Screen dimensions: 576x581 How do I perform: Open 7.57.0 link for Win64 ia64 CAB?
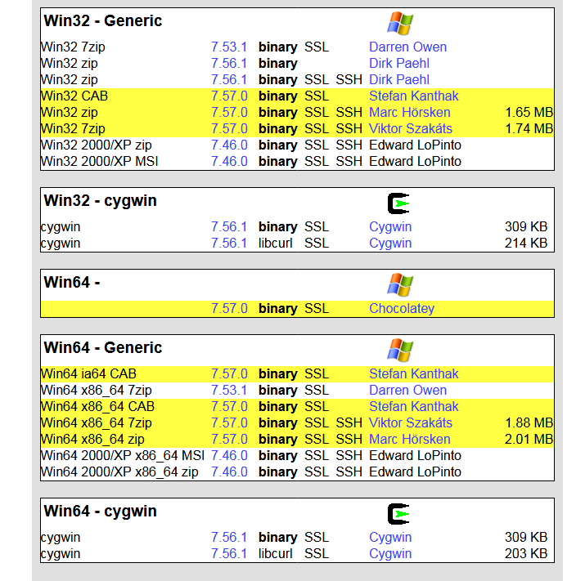click(229, 373)
